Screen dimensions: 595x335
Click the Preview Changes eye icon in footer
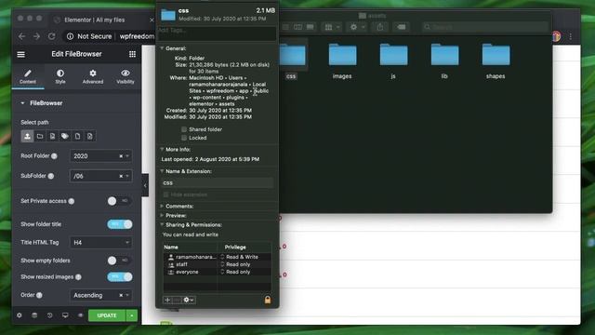tap(81, 315)
